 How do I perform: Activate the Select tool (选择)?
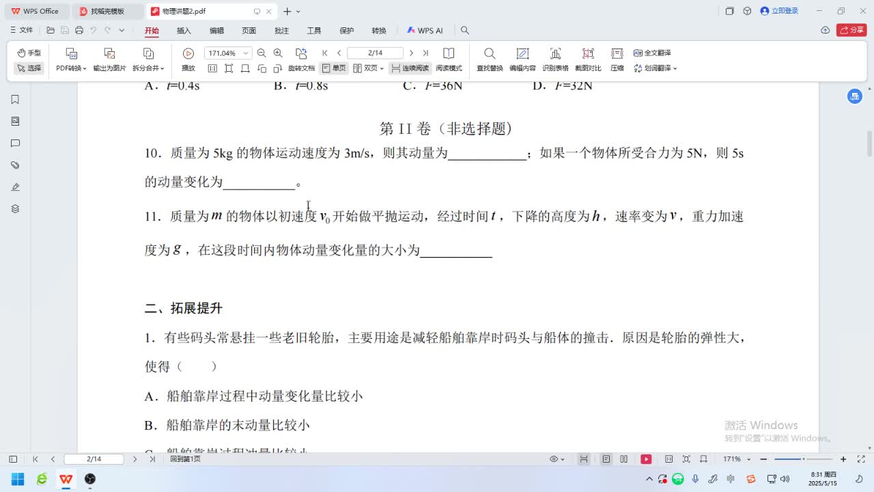29,68
